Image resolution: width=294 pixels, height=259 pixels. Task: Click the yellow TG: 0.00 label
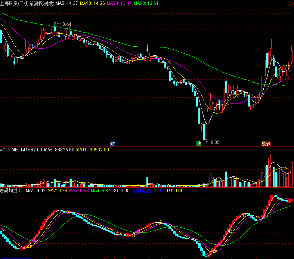pyautogui.click(x=174, y=191)
